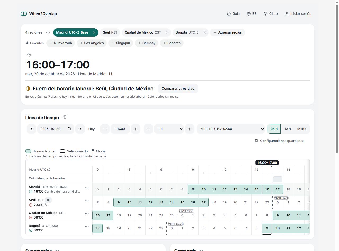Screen dimensions: 339x251
Task: Click the help icon above 16:00–17:00
Action: [29, 55]
